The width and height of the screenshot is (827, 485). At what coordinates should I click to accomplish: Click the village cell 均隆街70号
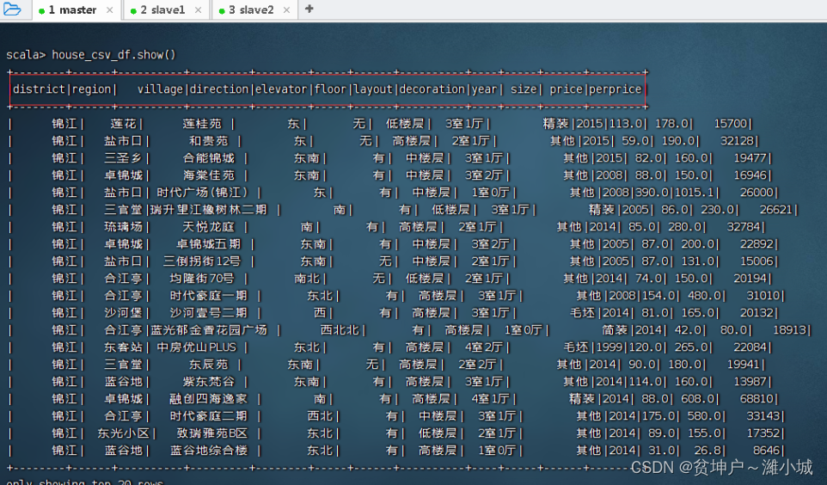[x=202, y=278]
